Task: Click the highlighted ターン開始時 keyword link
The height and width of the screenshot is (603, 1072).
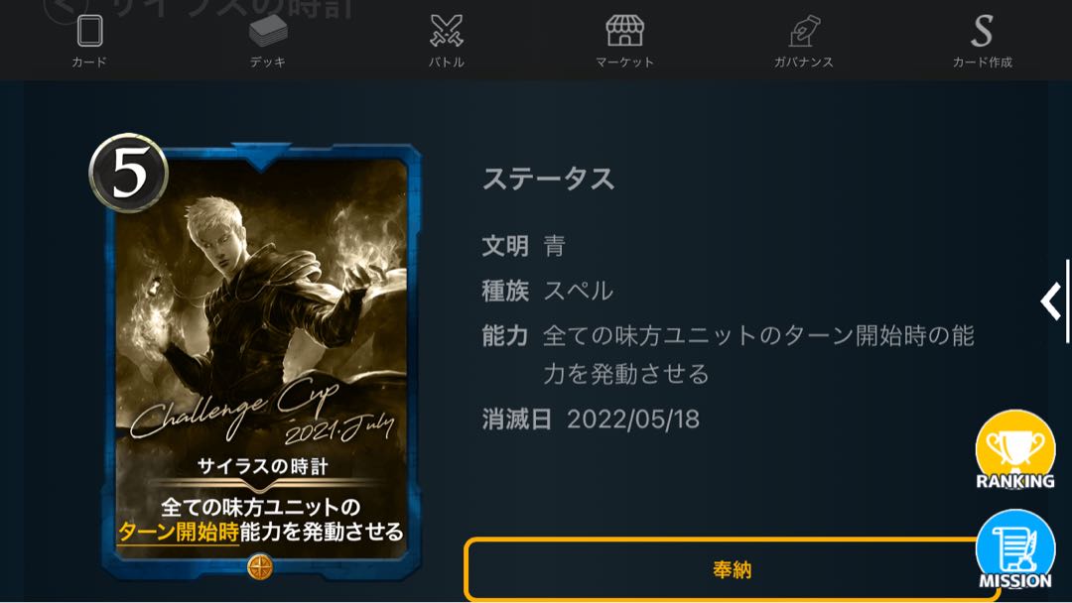Action: pos(178,532)
